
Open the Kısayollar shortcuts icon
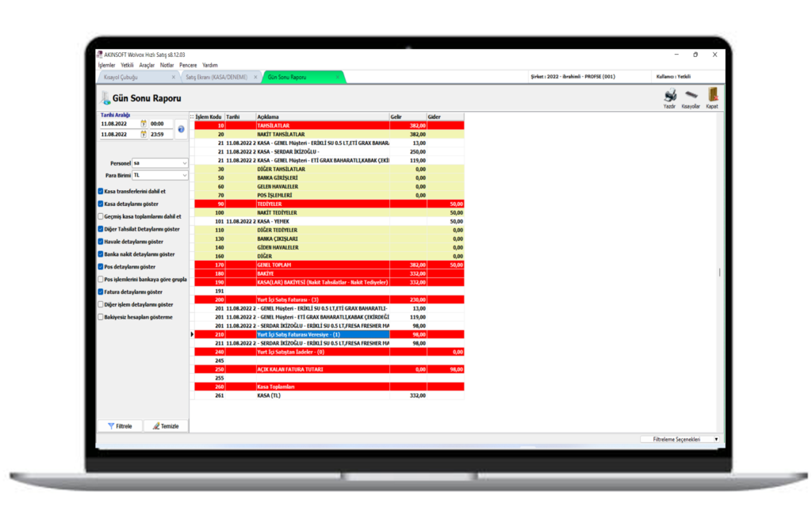click(x=691, y=96)
